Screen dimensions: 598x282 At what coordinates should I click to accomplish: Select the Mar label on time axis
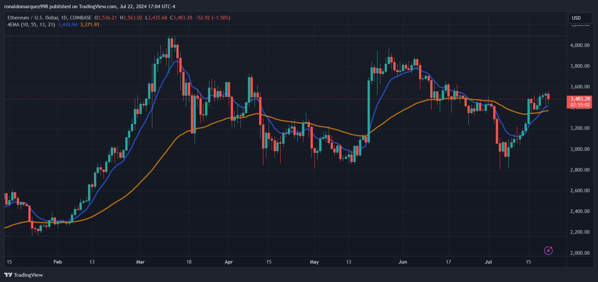click(x=140, y=262)
